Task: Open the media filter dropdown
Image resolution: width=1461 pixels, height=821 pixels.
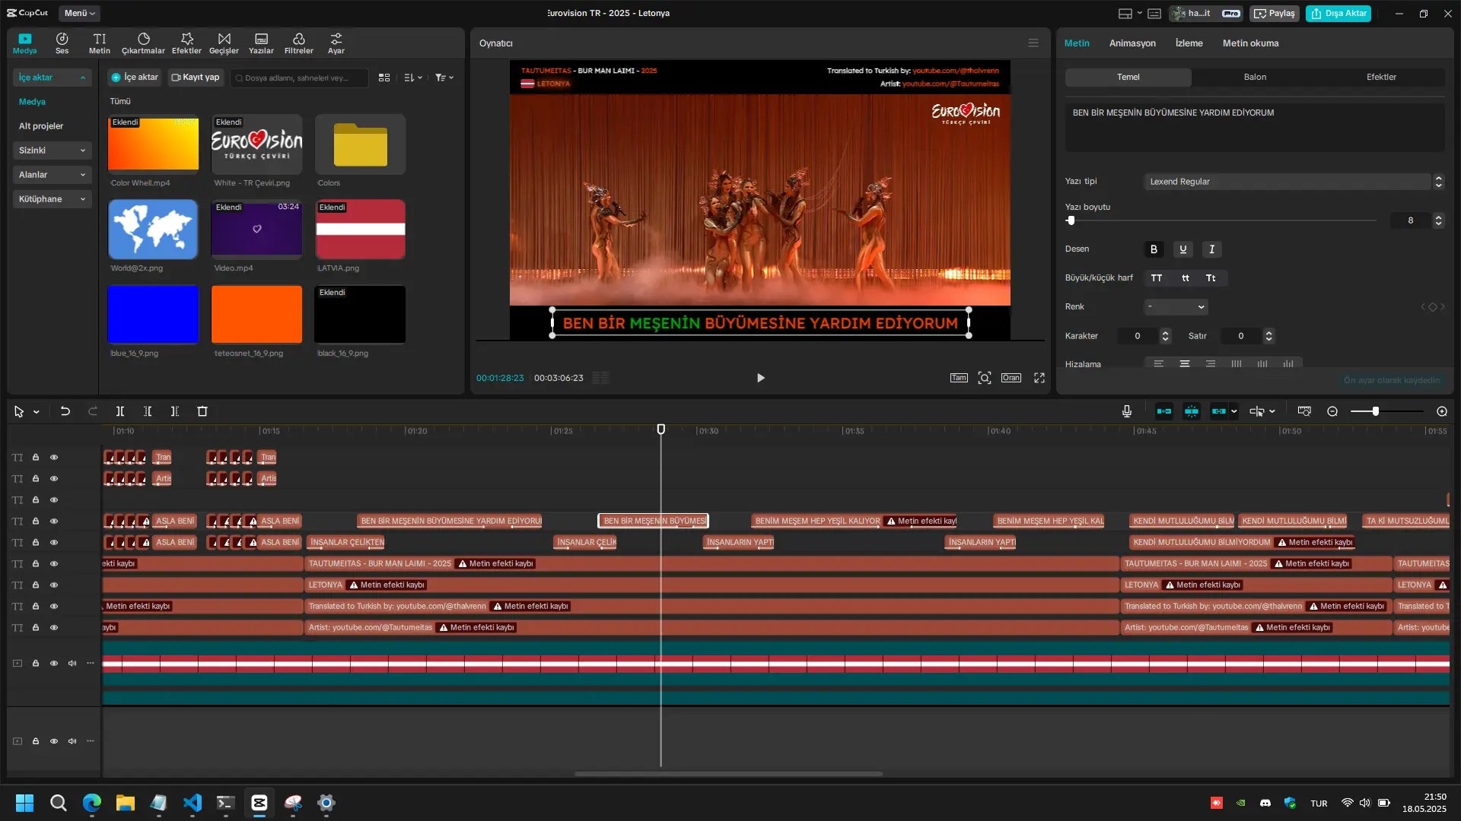Action: (x=444, y=78)
